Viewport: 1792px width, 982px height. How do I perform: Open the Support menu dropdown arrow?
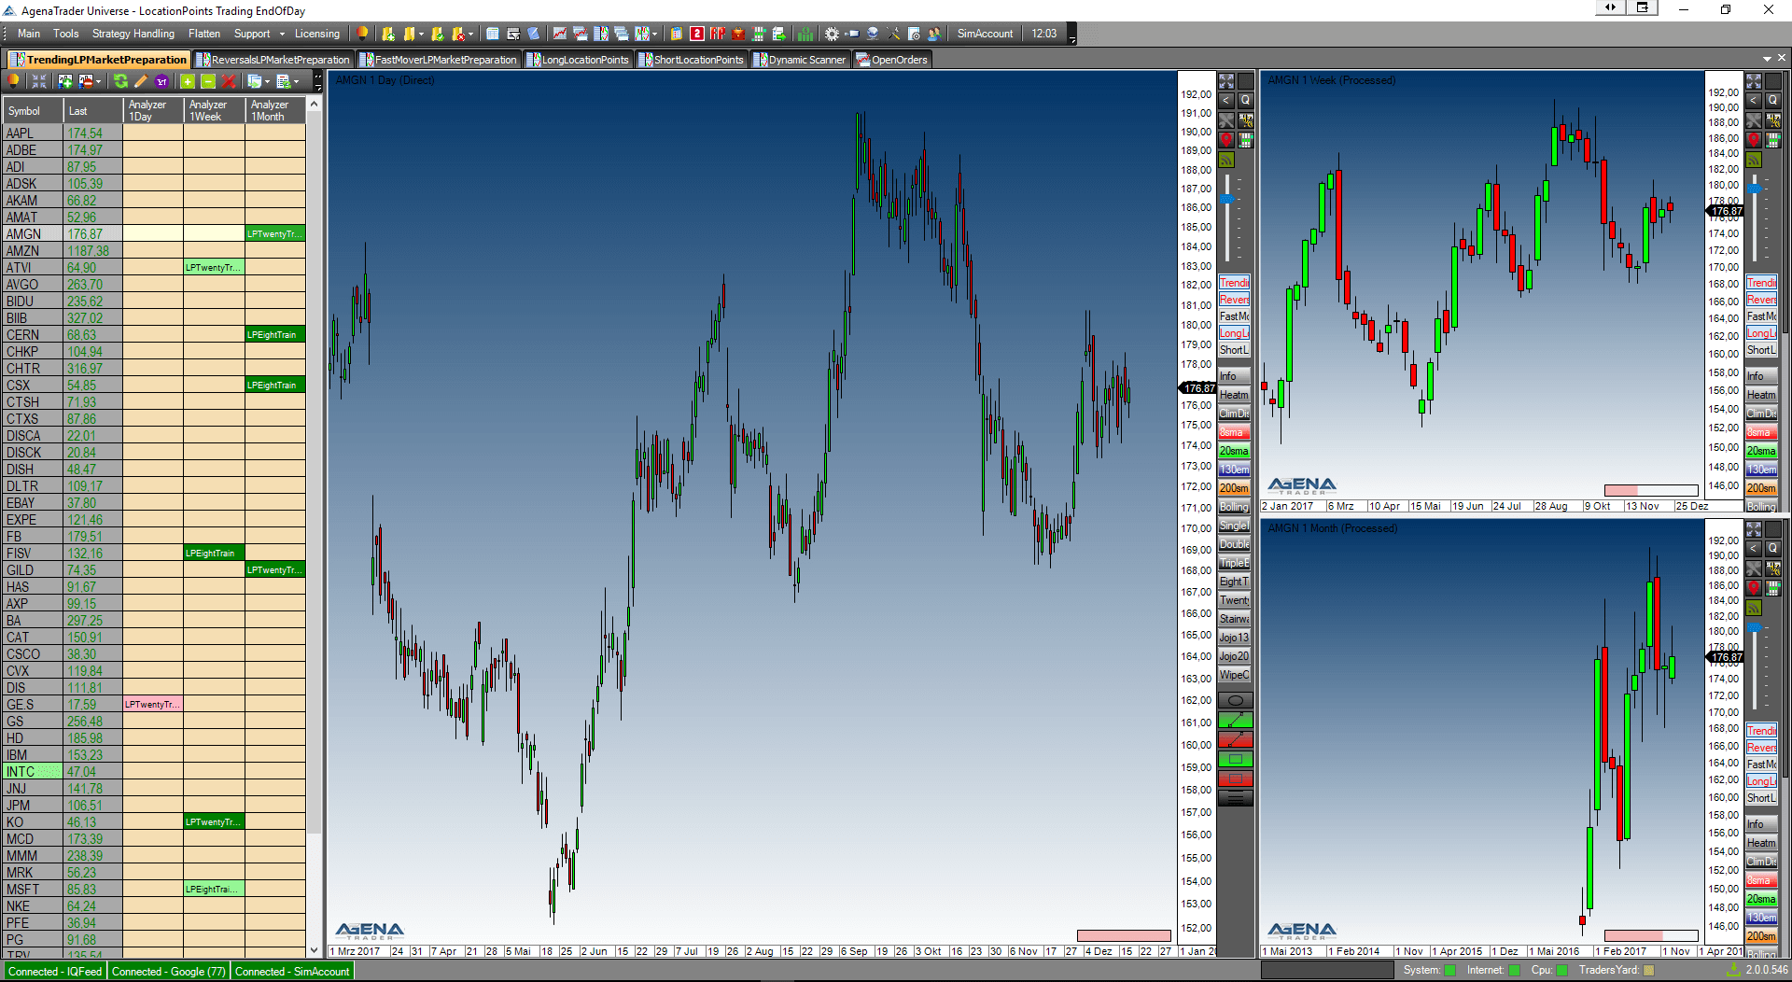pos(282,34)
